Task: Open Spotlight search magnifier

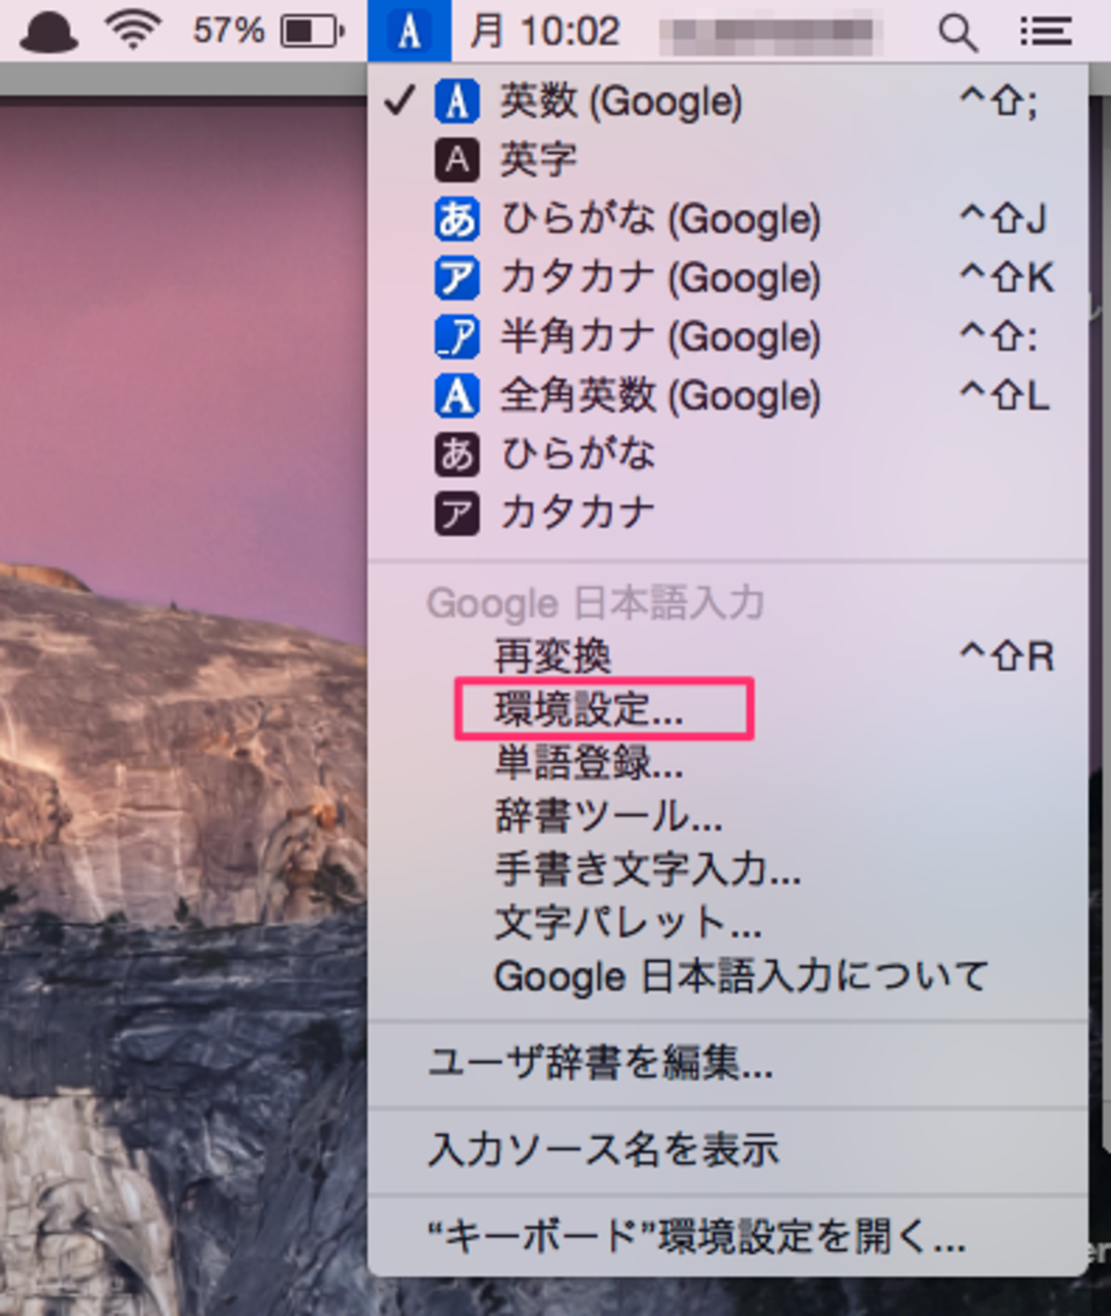Action: 957,32
